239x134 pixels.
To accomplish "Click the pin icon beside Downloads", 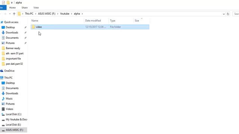I will click(25, 32).
